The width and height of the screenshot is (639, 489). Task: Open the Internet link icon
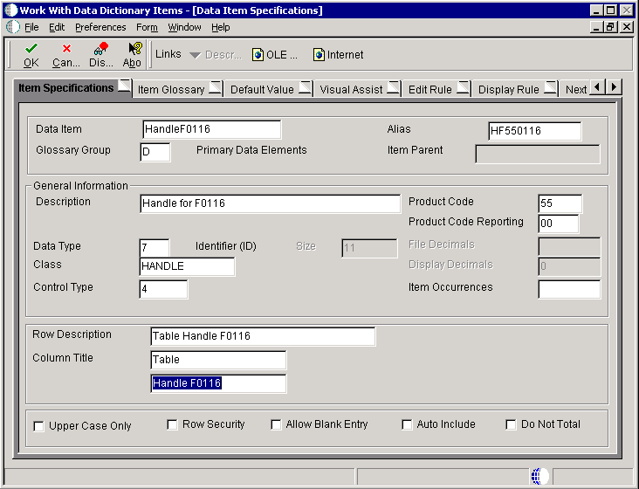coord(319,55)
